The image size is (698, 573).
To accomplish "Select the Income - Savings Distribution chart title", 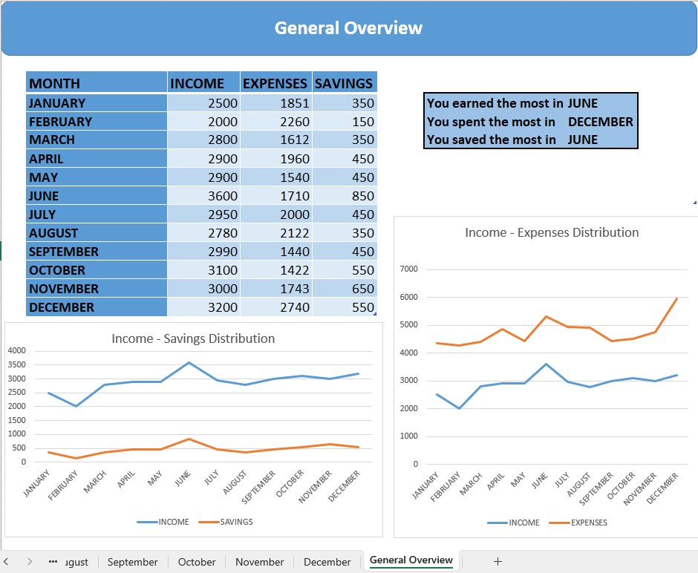I will (193, 338).
